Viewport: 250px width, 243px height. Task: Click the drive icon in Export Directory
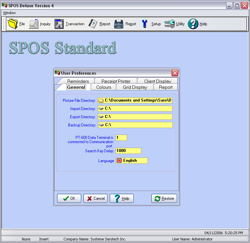(101, 117)
